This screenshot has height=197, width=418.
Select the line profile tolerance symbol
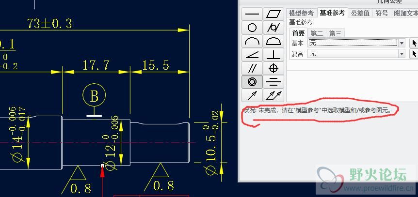pyautogui.click(x=252, y=41)
